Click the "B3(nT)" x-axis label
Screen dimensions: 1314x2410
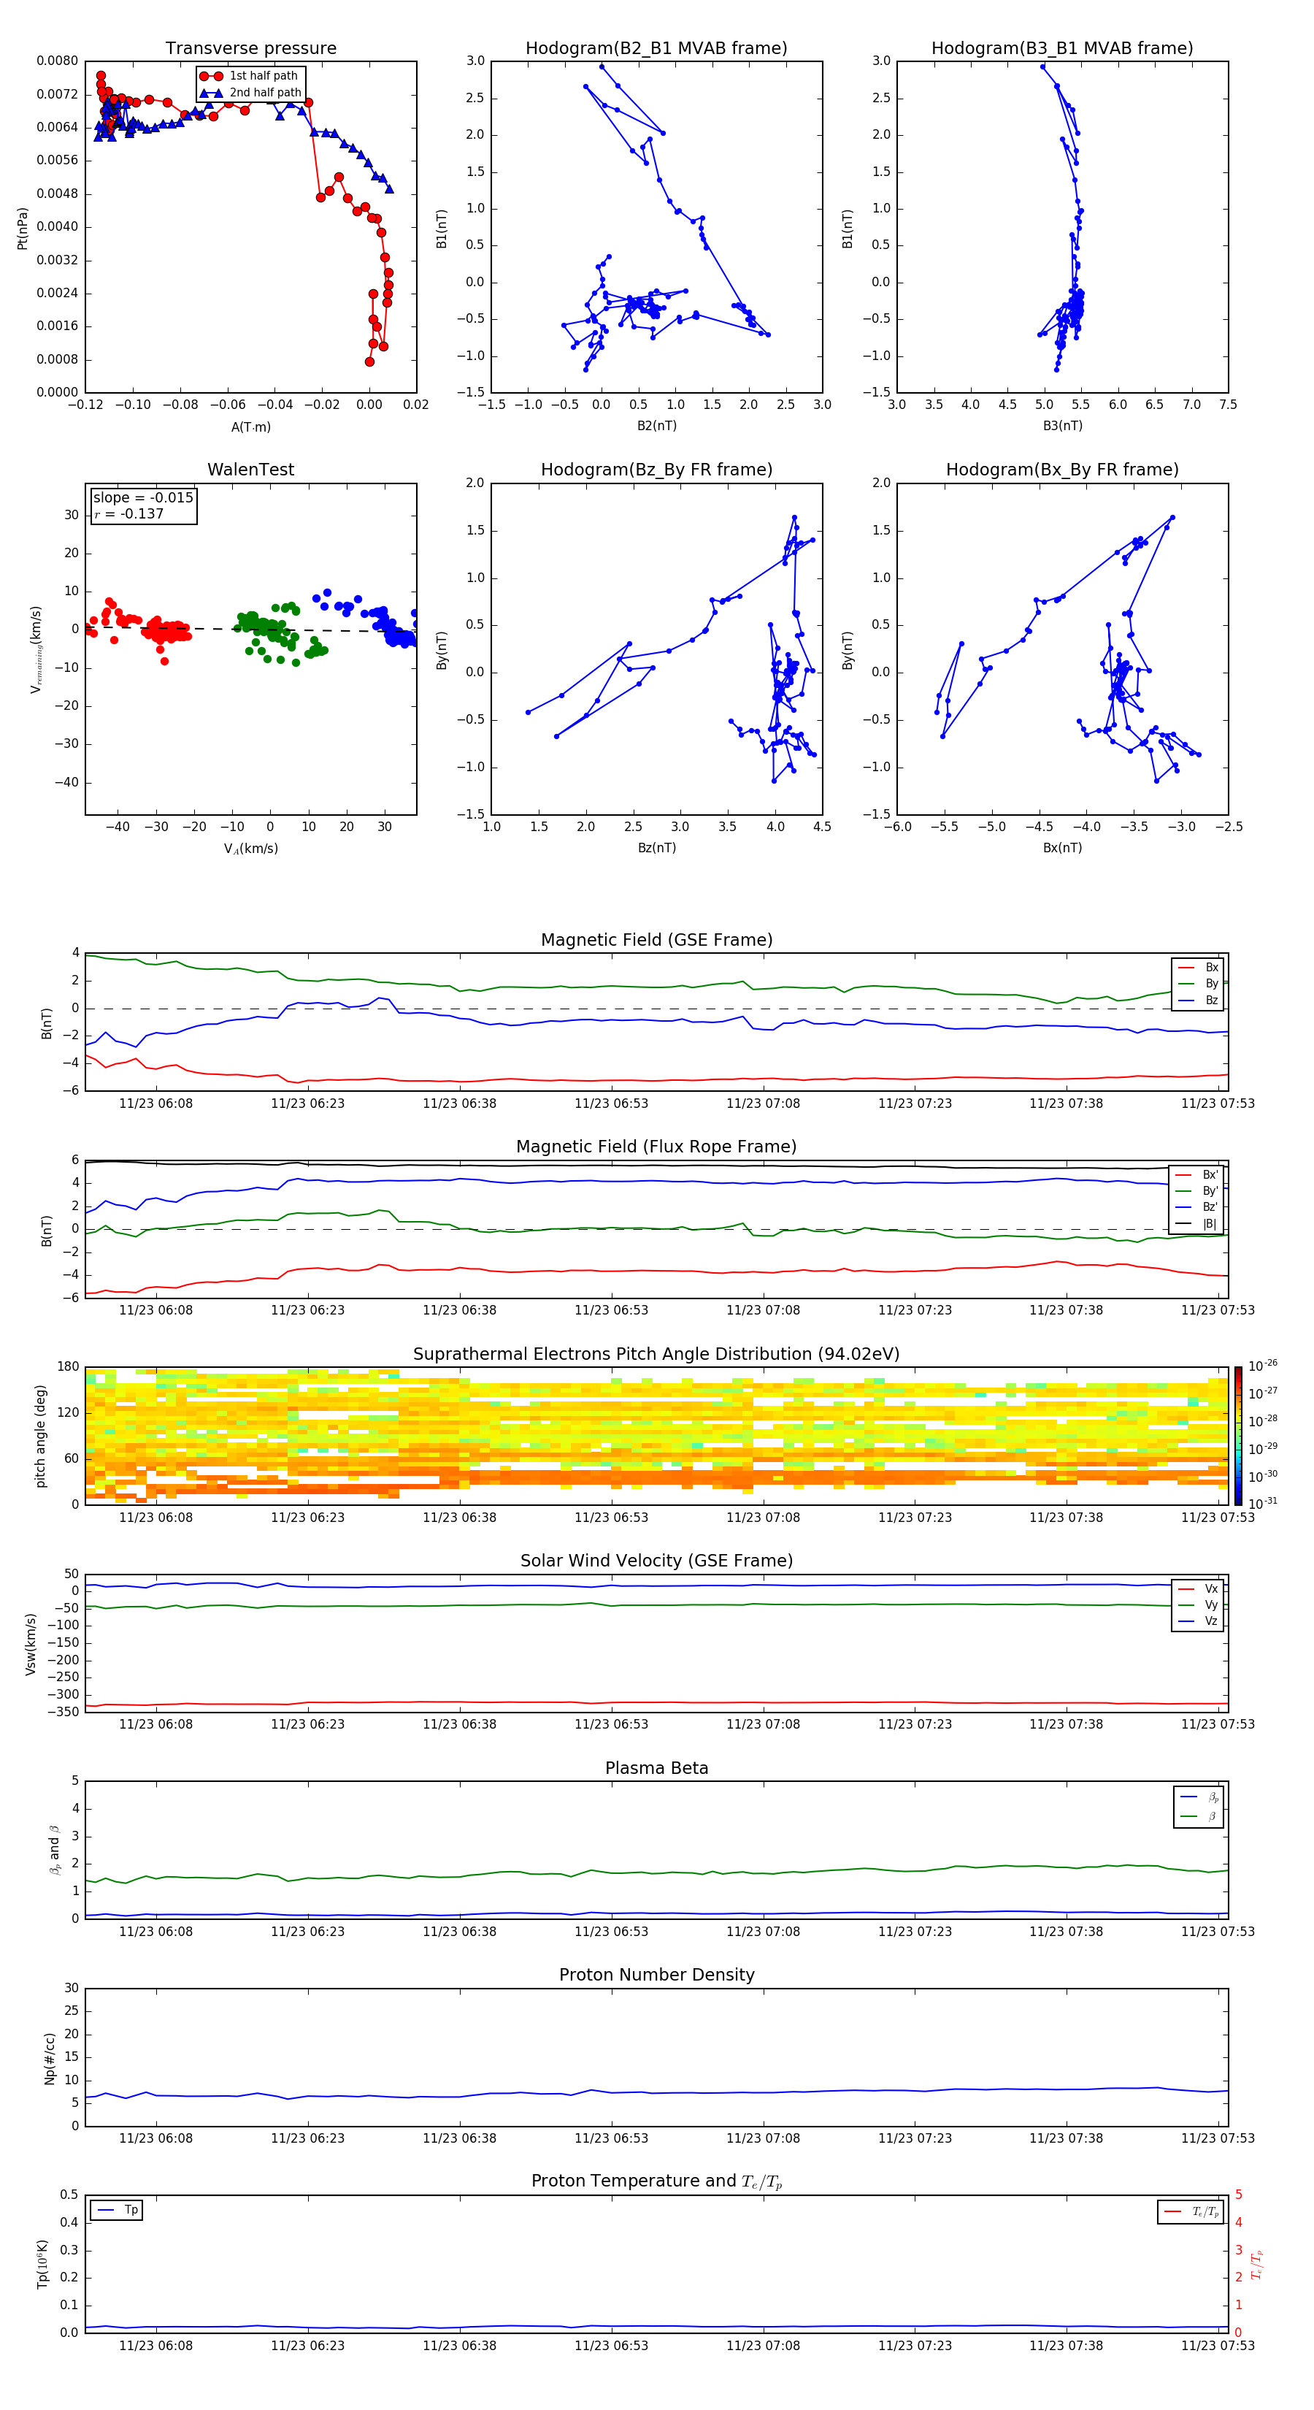[x=1062, y=426]
